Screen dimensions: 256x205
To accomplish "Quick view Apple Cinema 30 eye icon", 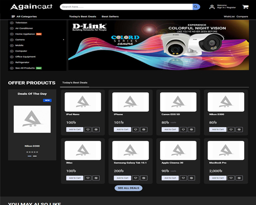I will tap(191, 178).
